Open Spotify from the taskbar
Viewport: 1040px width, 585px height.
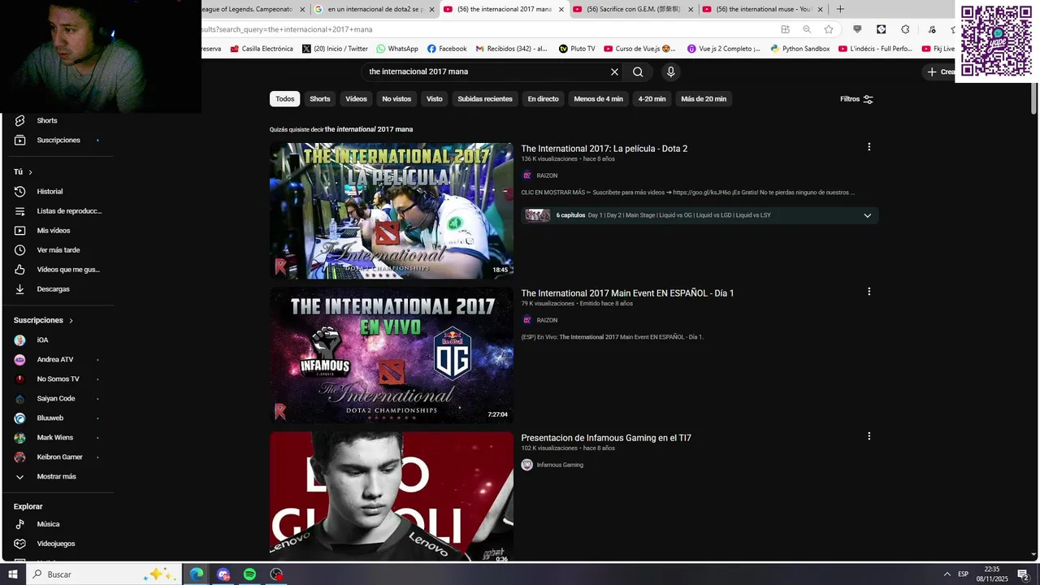[x=249, y=574]
